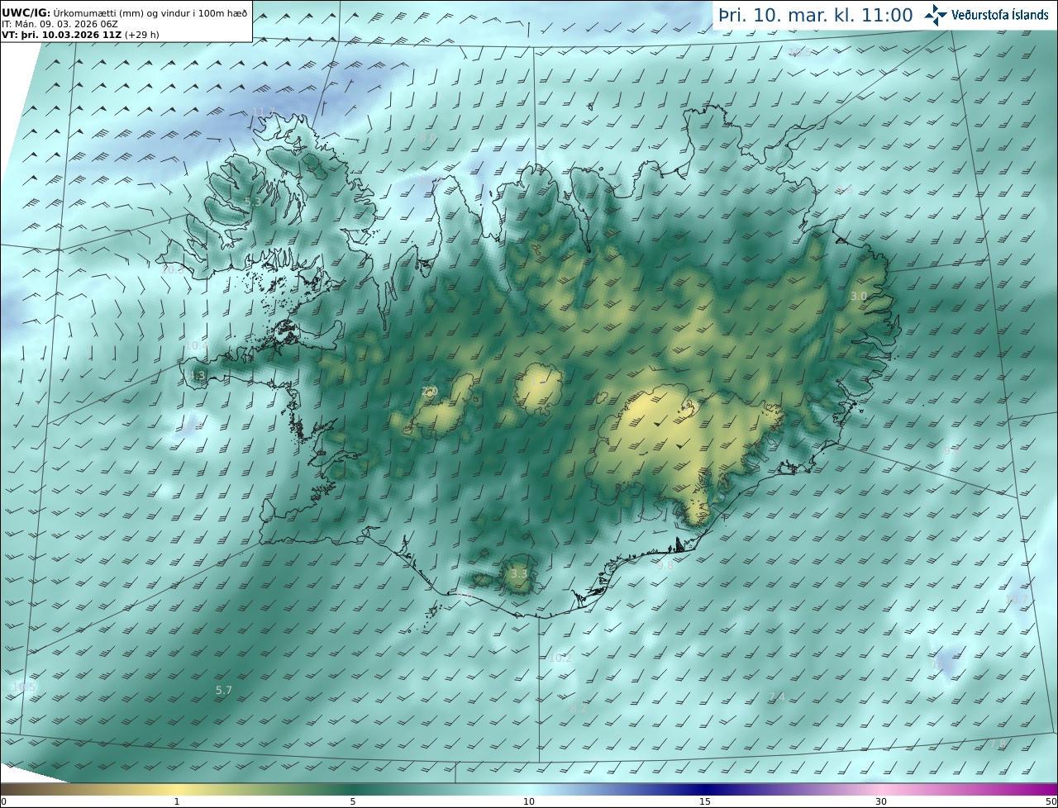
Task: Click the 8.2 value in the southern sea
Action: 579,709
